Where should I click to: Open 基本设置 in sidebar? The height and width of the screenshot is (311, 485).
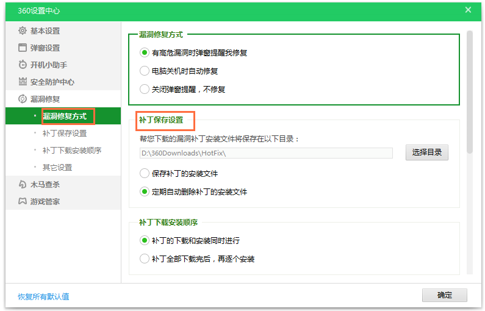(63, 30)
